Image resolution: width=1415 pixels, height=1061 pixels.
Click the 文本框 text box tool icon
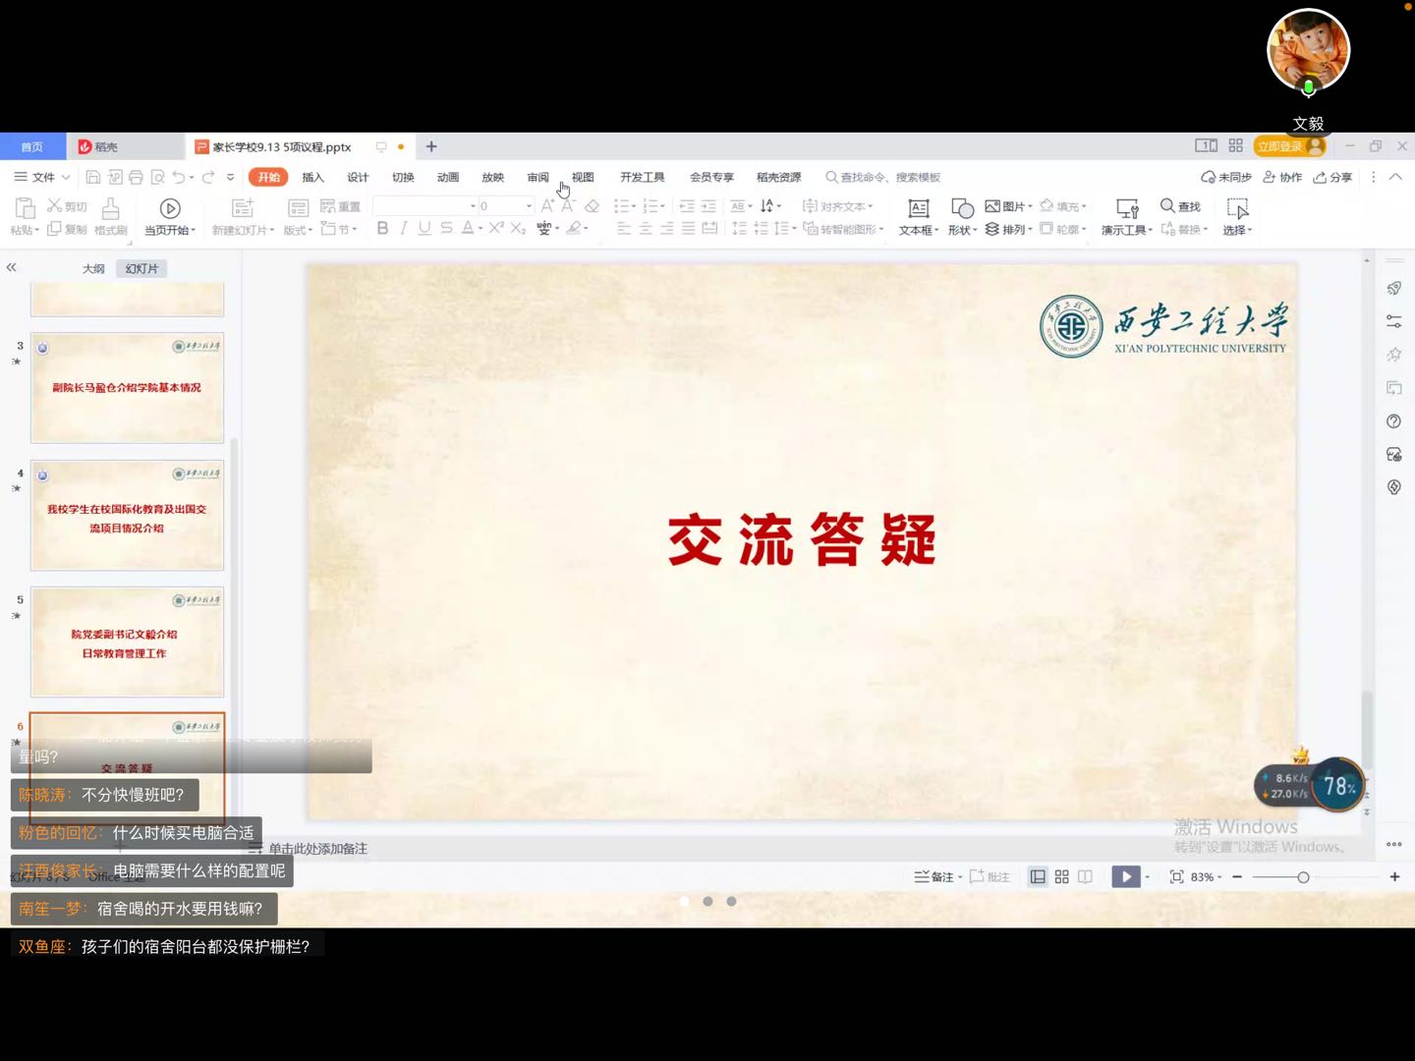coord(918,208)
